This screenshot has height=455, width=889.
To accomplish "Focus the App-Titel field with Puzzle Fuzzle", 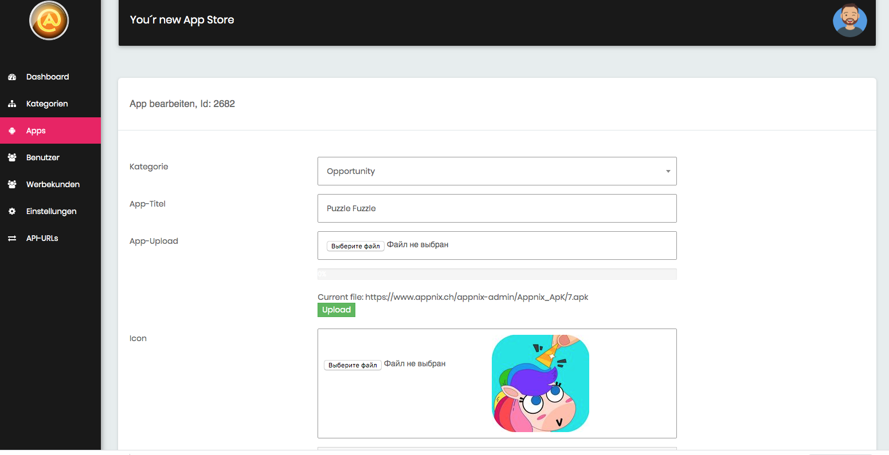I will click(x=496, y=208).
